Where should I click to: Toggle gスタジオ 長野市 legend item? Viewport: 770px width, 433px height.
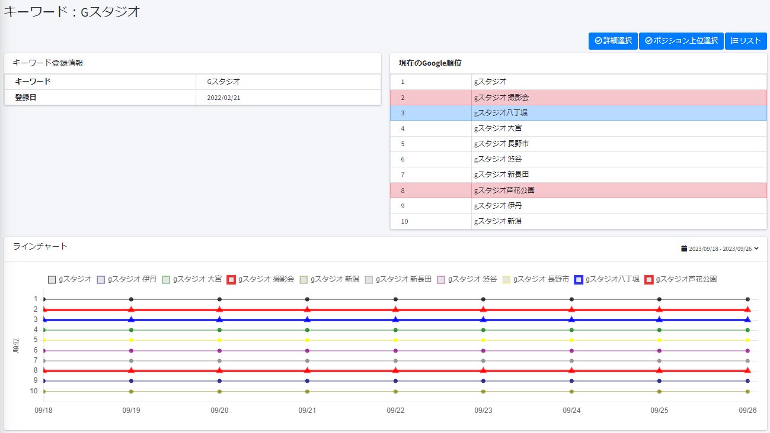tap(506, 279)
